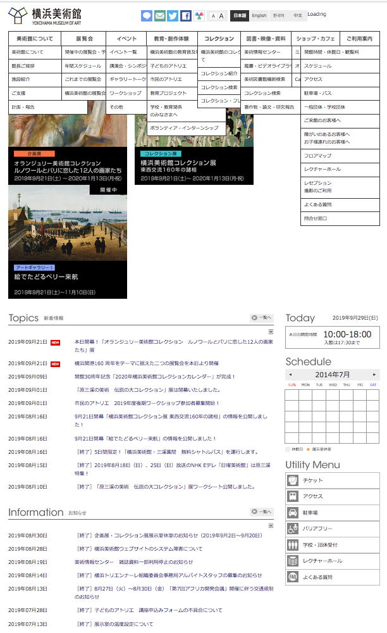387x633 pixels.
Task: Select コレクション紹介 in the collection submenu
Action: pyautogui.click(x=219, y=73)
